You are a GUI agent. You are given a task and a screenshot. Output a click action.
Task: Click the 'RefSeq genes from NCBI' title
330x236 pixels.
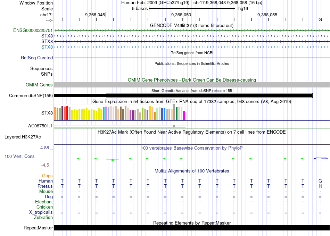point(192,53)
